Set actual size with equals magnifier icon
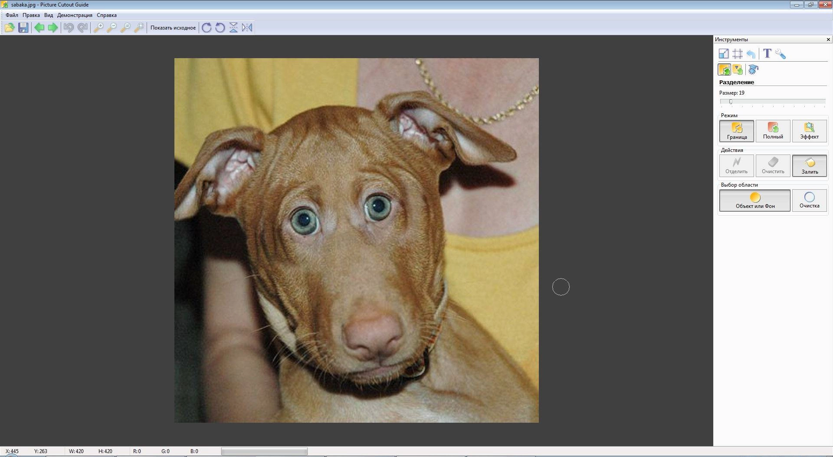This screenshot has height=457, width=833. 125,28
